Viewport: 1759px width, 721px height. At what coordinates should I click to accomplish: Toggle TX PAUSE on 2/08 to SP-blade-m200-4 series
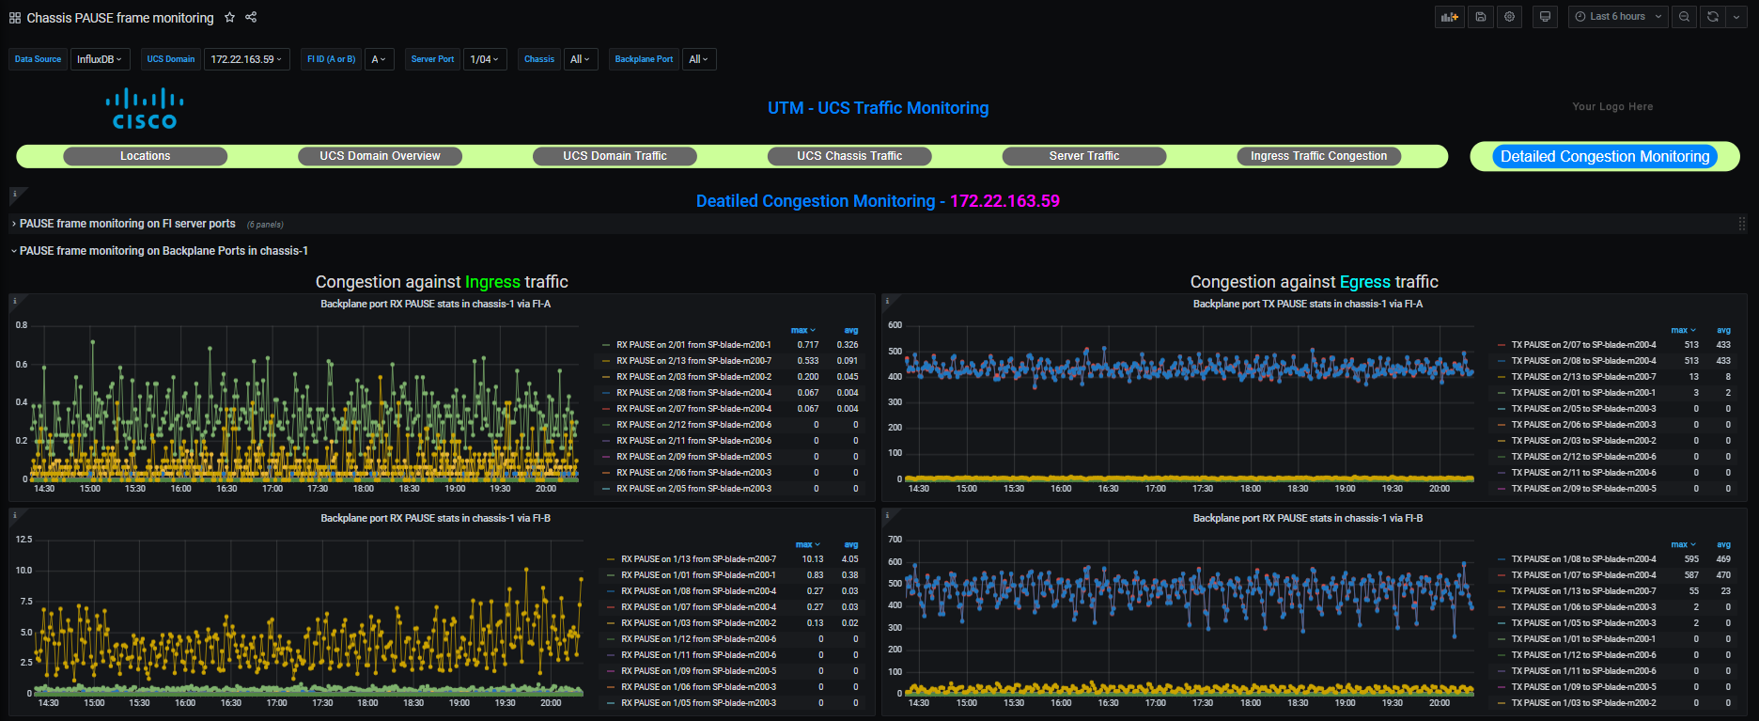(x=1583, y=361)
